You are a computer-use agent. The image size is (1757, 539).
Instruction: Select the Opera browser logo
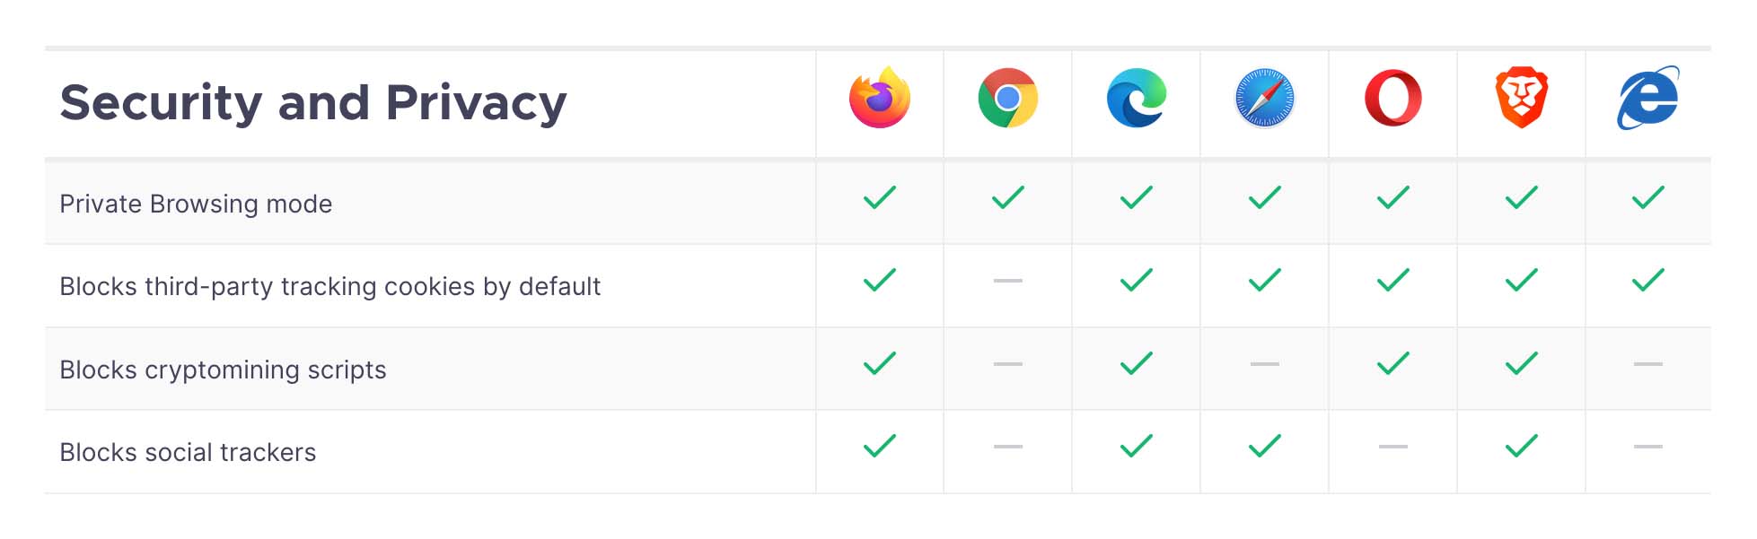coord(1393,97)
